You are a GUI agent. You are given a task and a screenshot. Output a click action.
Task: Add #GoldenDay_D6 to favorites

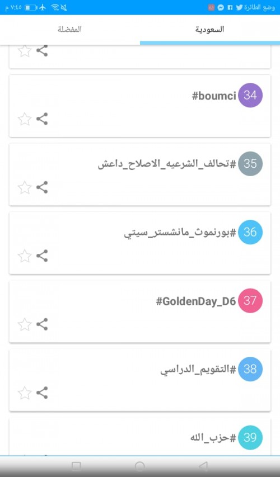[25, 324]
